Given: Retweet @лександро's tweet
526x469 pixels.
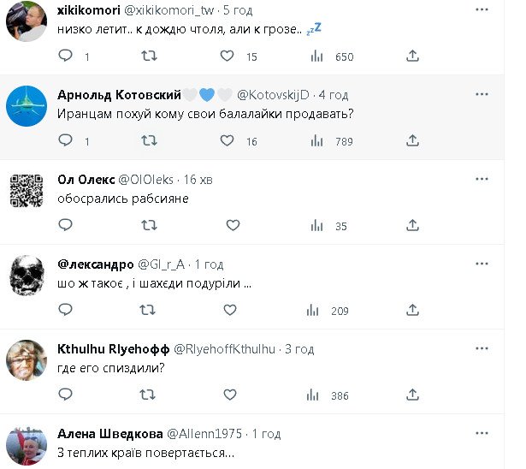Looking at the screenshot, I should click(148, 311).
